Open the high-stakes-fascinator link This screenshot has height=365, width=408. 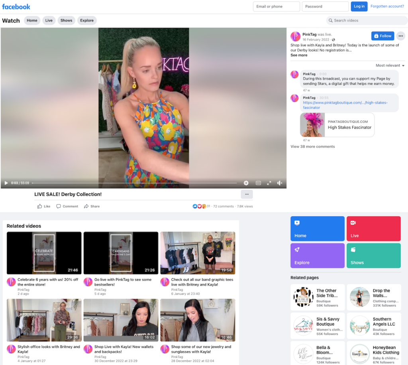345,105
